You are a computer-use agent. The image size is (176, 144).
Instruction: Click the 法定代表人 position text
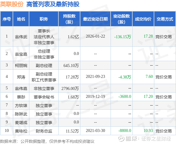click(x=44, y=37)
